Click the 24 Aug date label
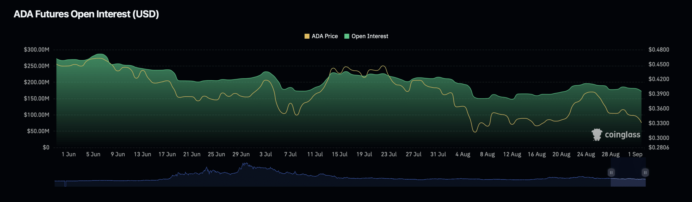The width and height of the screenshot is (692, 202). [586, 154]
